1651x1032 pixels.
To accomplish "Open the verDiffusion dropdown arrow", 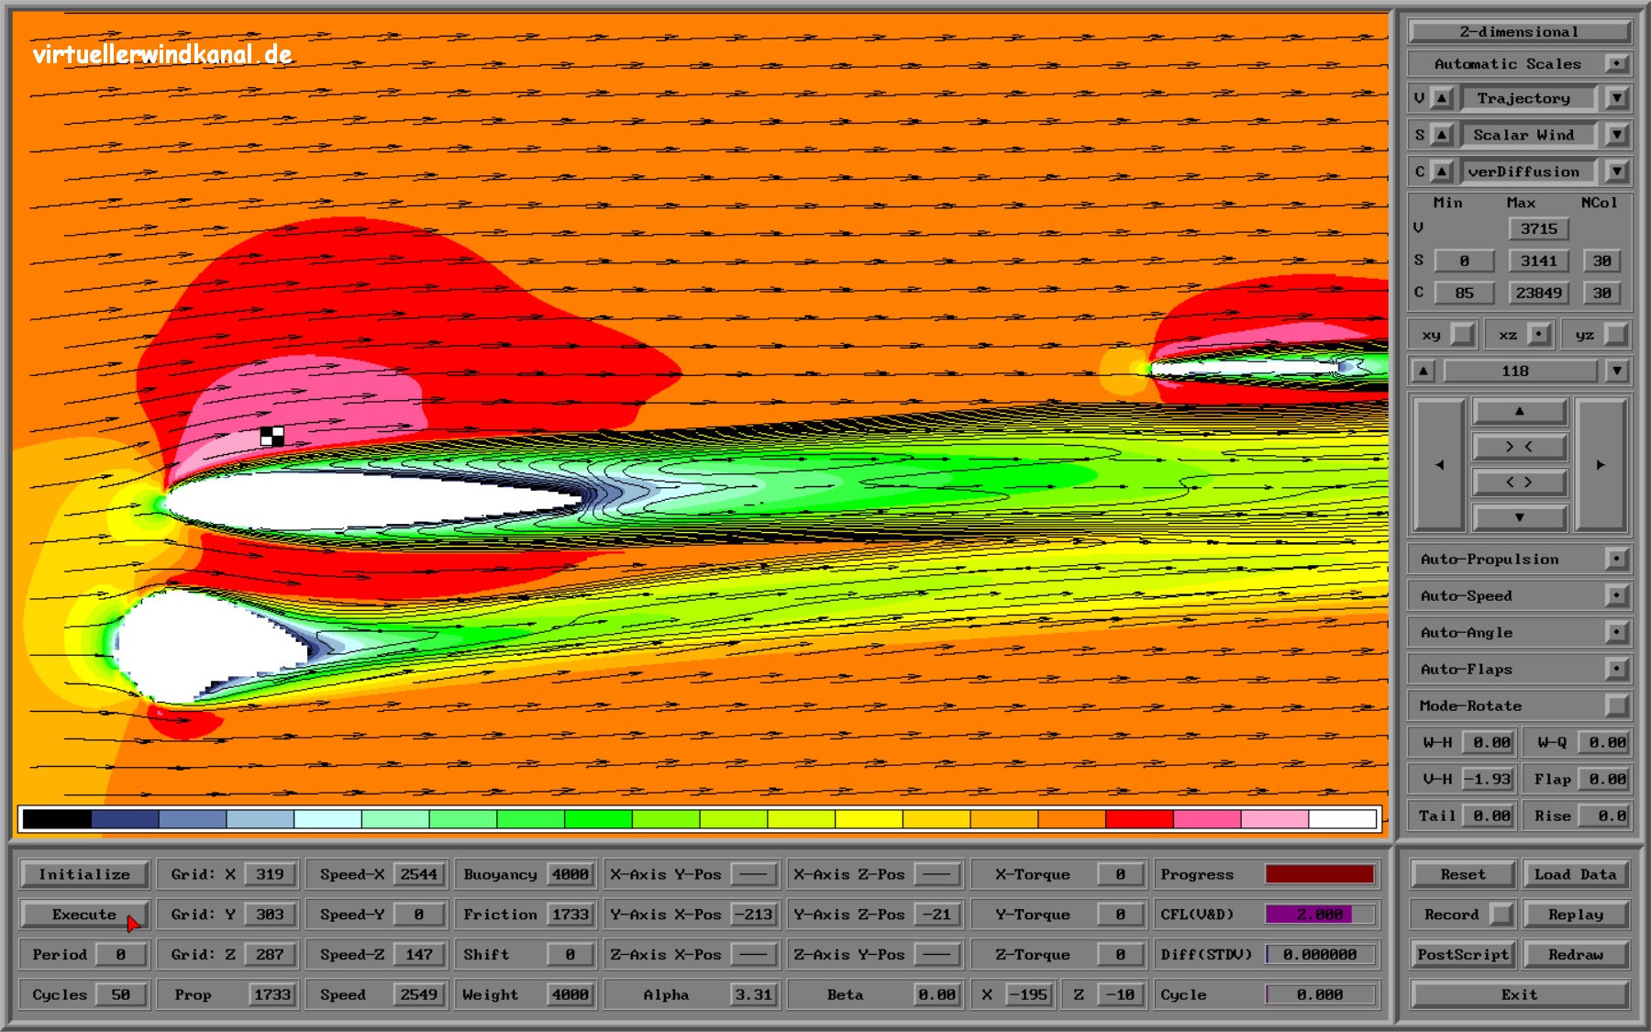I will click(1617, 172).
